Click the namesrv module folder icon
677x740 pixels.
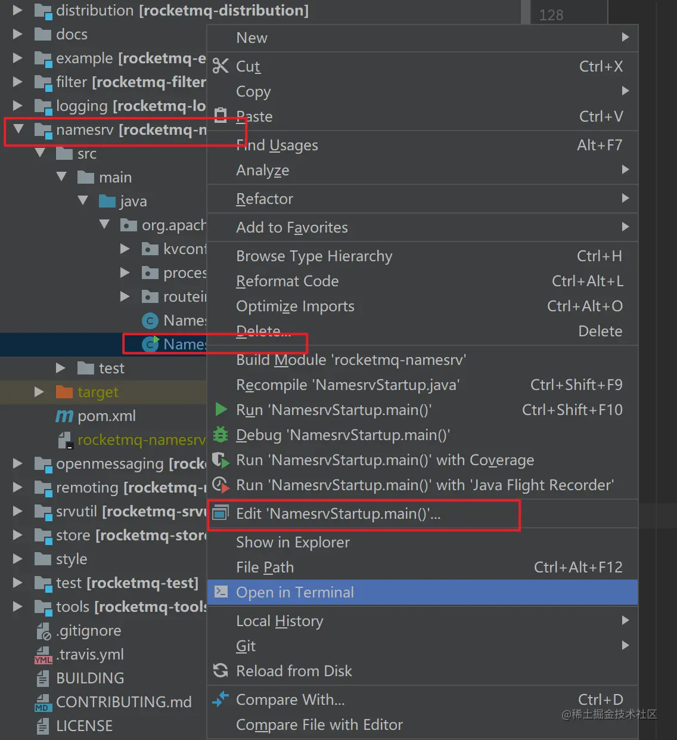tap(43, 130)
